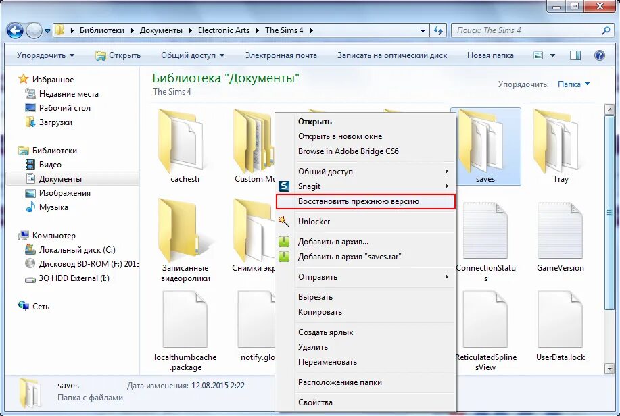Choose 'Восстановить прежнюю версию'
This screenshot has width=620, height=416.
pos(366,201)
